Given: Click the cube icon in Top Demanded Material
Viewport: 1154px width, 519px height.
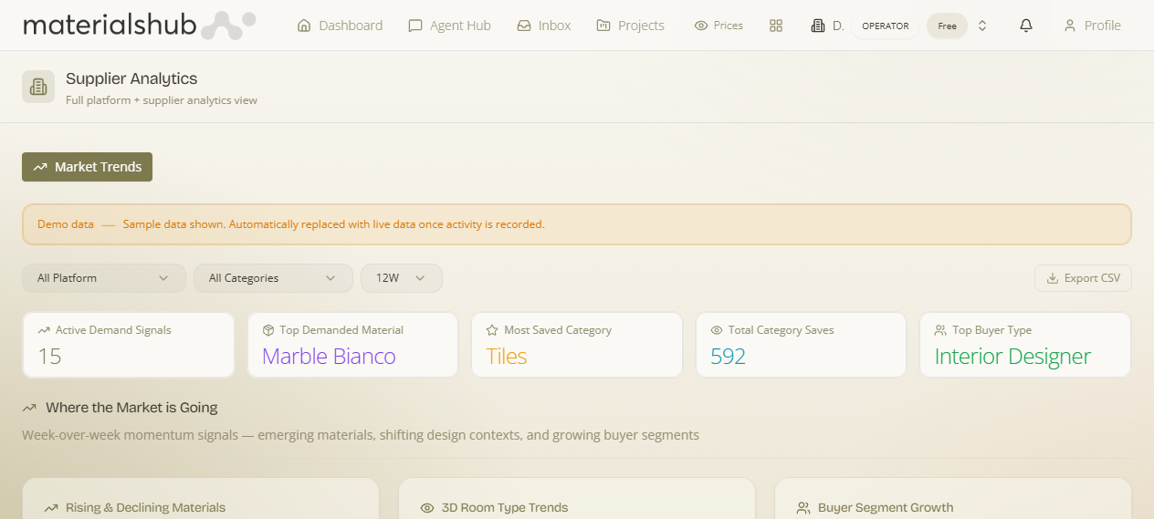Looking at the screenshot, I should pos(268,330).
